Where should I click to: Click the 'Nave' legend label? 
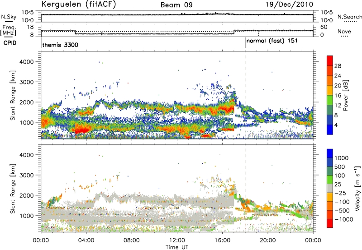click(x=344, y=31)
